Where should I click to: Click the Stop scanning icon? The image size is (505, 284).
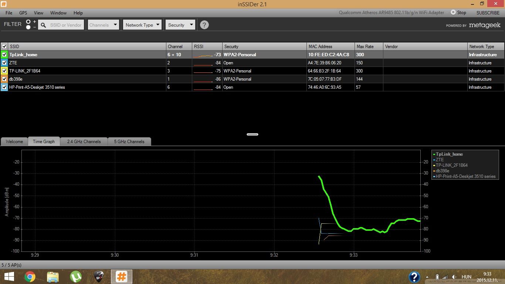pos(453,12)
